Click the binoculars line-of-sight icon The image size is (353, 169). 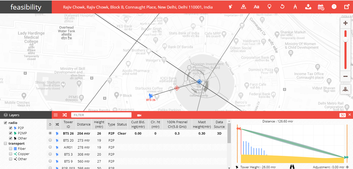(292, 167)
